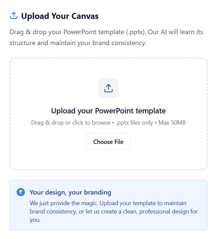Click the "We just provide the magic" sentence
216x239 pixels.
(x=64, y=203)
